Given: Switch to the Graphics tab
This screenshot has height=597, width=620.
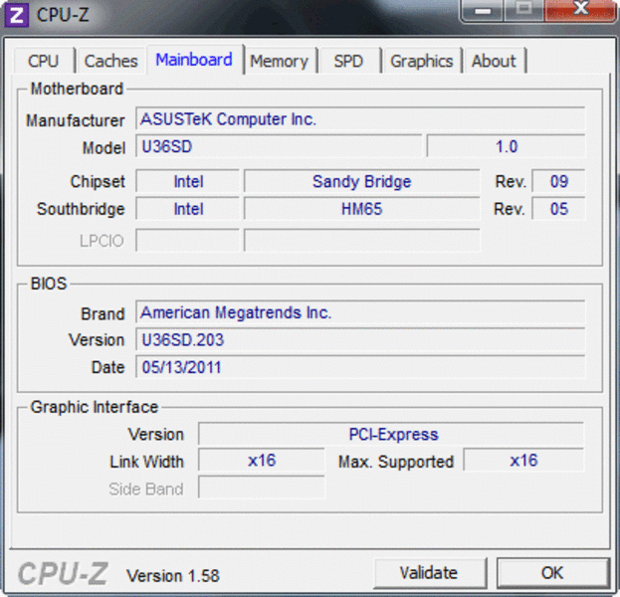Looking at the screenshot, I should (422, 61).
